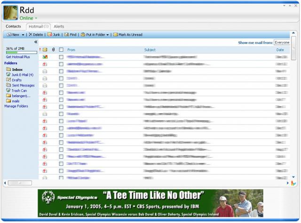The width and height of the screenshot is (301, 223).
Task: Click Put in Folder toolbar button
Action: (93, 35)
